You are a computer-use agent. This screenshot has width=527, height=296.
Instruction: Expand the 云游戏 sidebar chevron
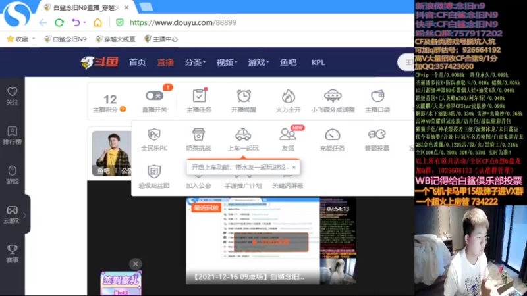(24, 215)
